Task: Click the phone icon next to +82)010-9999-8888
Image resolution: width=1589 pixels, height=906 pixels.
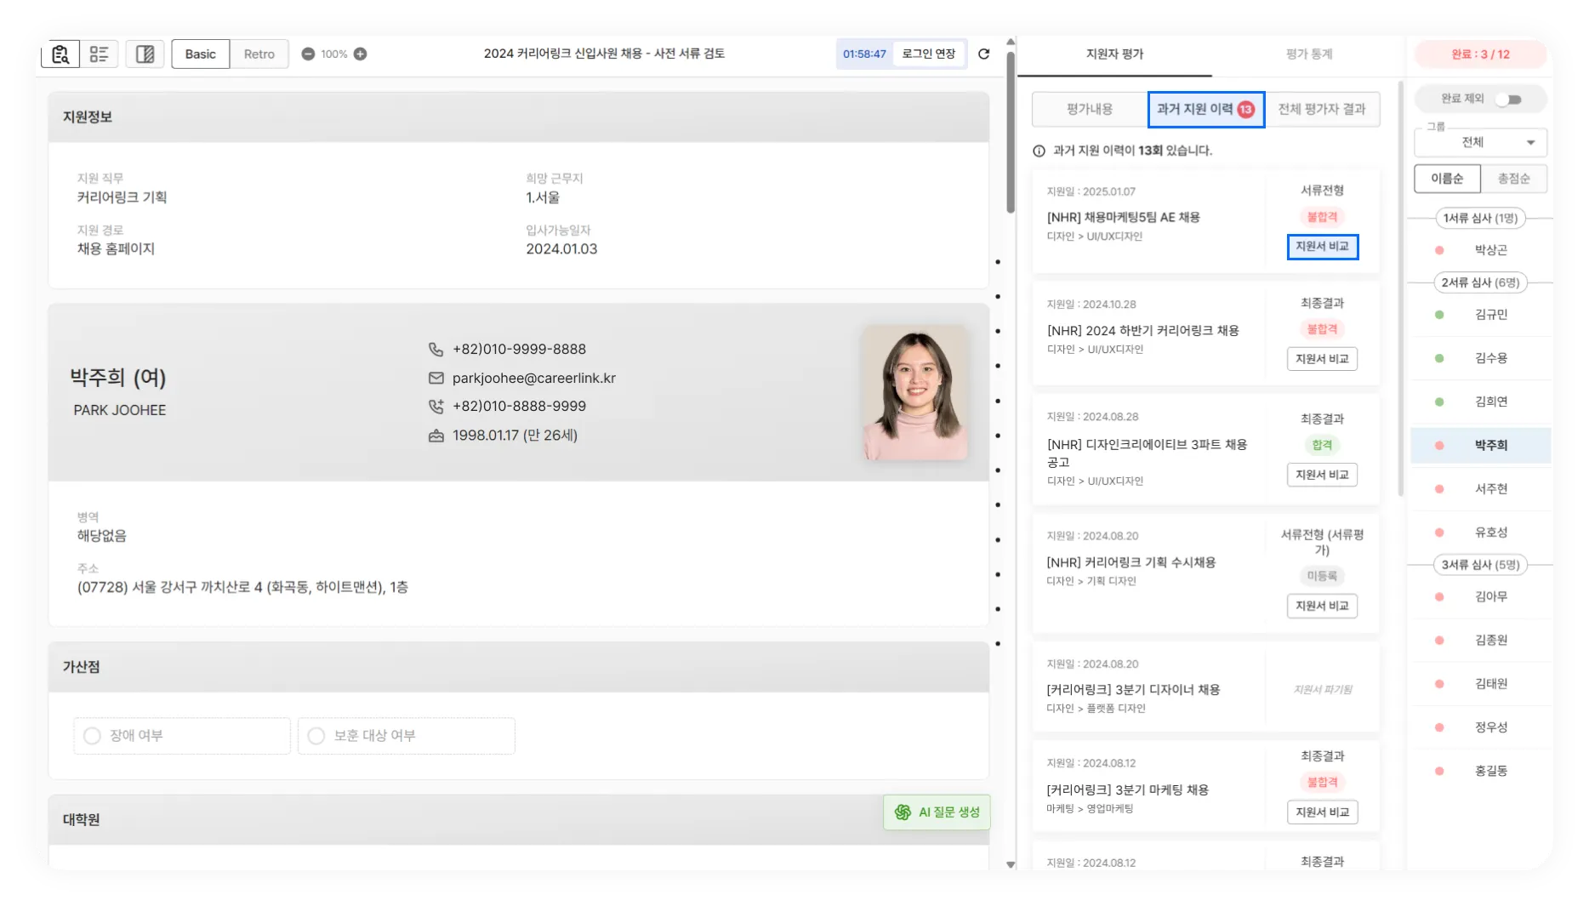Action: point(436,349)
